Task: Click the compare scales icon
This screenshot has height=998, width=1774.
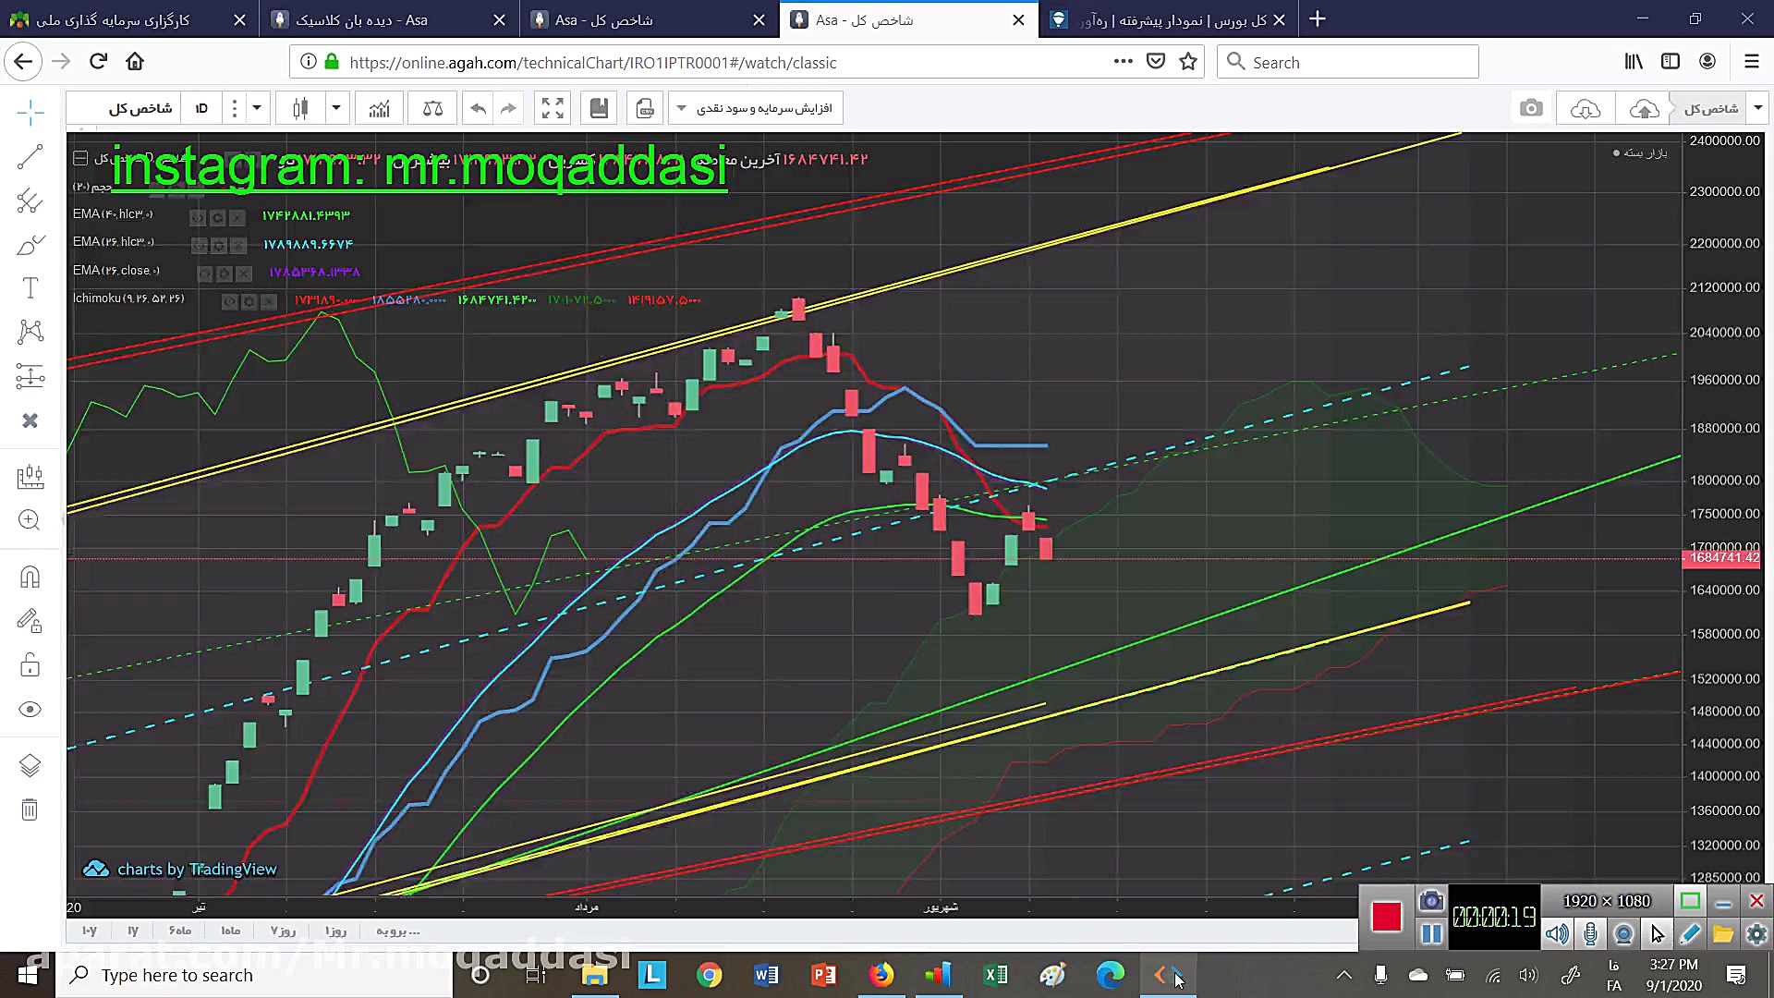Action: pyautogui.click(x=432, y=108)
